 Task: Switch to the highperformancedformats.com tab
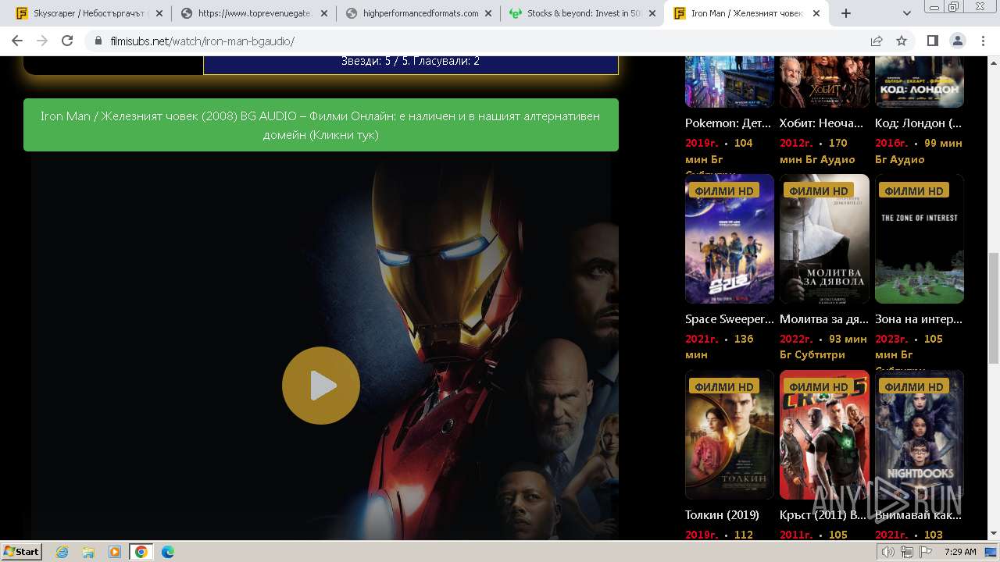click(x=418, y=13)
